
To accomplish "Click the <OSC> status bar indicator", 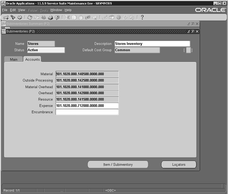I will coord(111,190).
